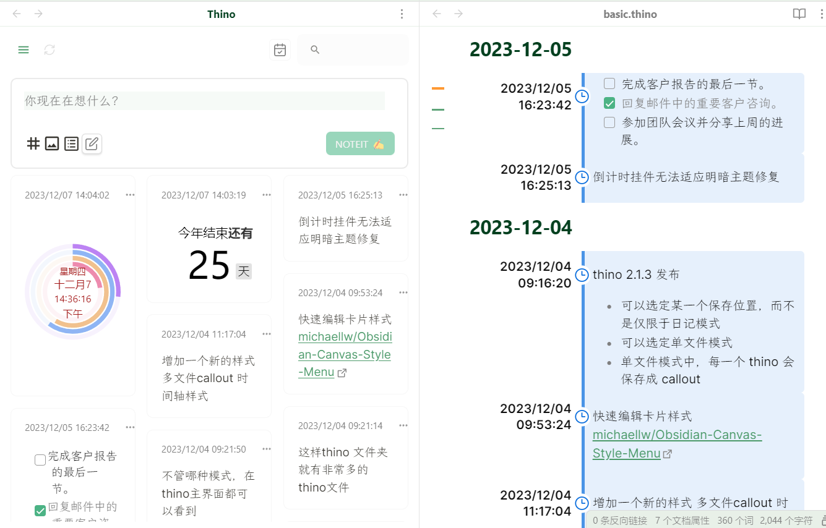Check 完成客户报告的最后一节 in timeline
The image size is (826, 528).
pos(609,83)
